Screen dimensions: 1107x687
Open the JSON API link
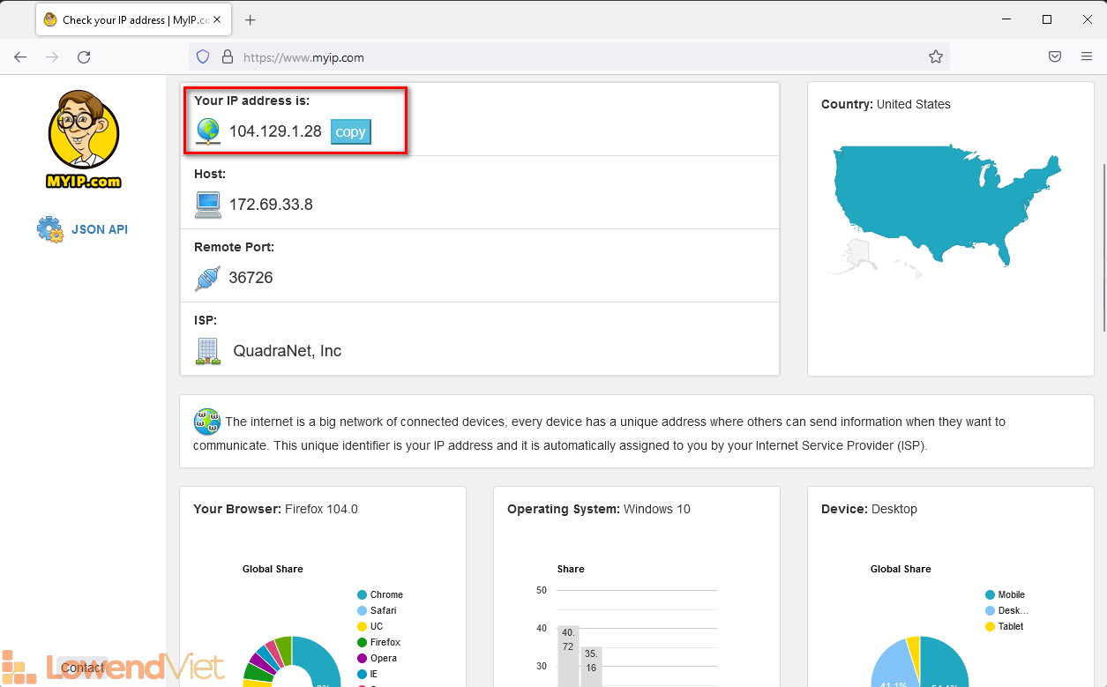[100, 229]
